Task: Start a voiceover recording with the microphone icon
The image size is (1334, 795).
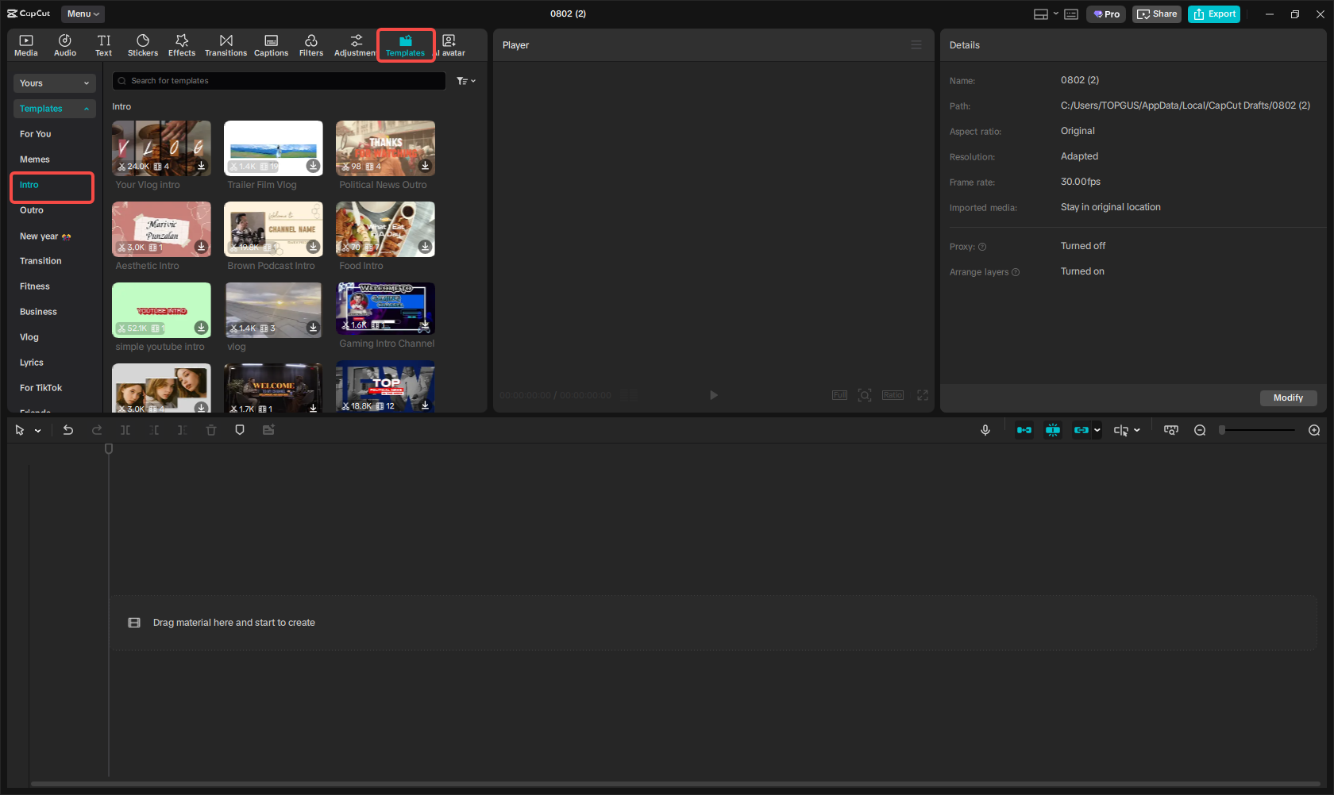Action: (x=985, y=430)
